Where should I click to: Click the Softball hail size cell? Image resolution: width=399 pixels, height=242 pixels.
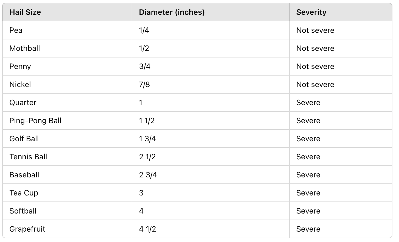(67, 211)
